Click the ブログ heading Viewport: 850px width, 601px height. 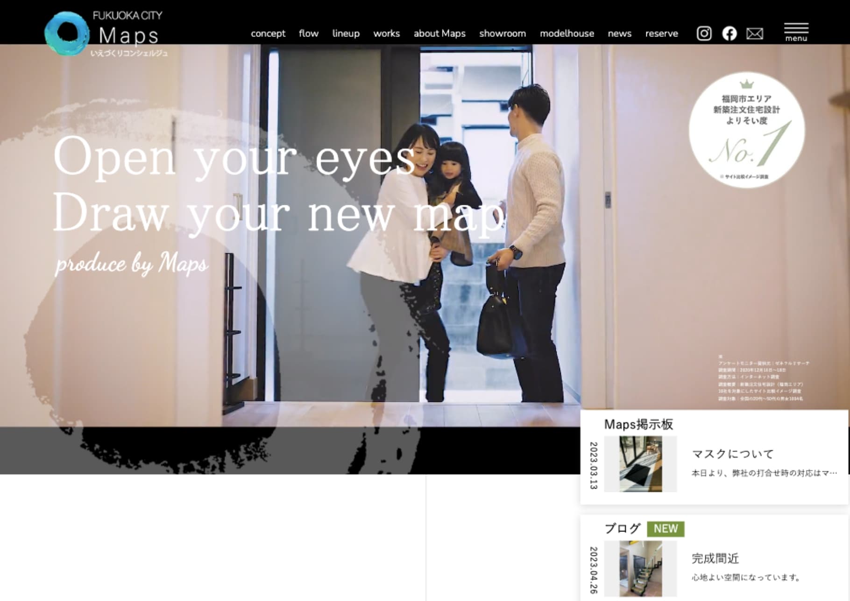pyautogui.click(x=622, y=529)
